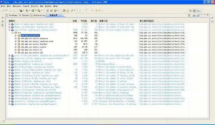The width and height of the screenshot is (215, 125).
Task: Select the edu.pku.sei.metric.ui package row
Action: (x=32, y=50)
